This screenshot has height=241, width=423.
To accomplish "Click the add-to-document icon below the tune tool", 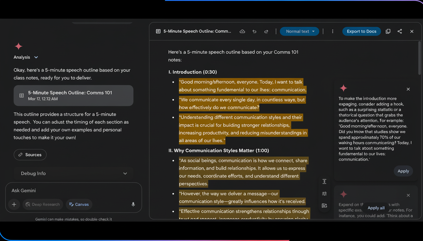I will pyautogui.click(x=324, y=206).
